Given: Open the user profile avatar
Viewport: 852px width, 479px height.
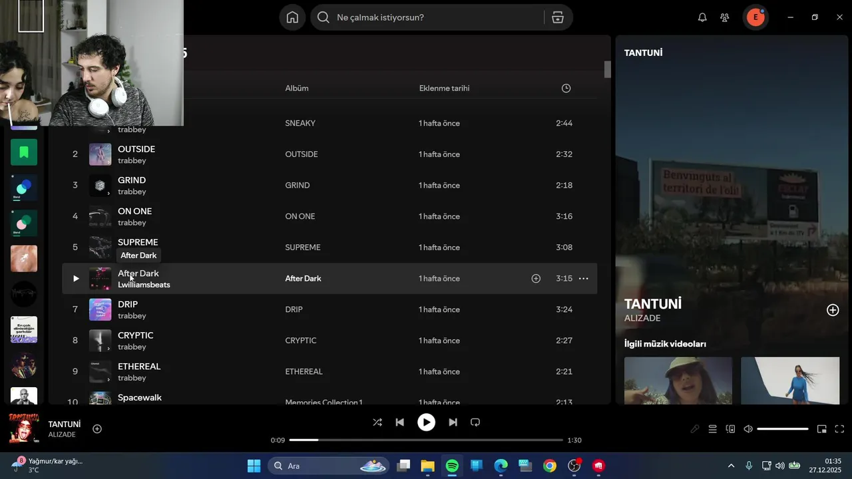Looking at the screenshot, I should click(755, 17).
